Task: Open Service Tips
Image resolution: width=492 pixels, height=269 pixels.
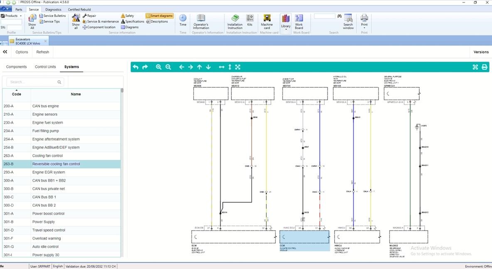Action: click(49, 21)
